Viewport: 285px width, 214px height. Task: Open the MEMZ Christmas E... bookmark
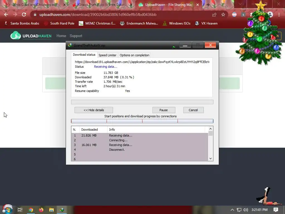coord(97,23)
